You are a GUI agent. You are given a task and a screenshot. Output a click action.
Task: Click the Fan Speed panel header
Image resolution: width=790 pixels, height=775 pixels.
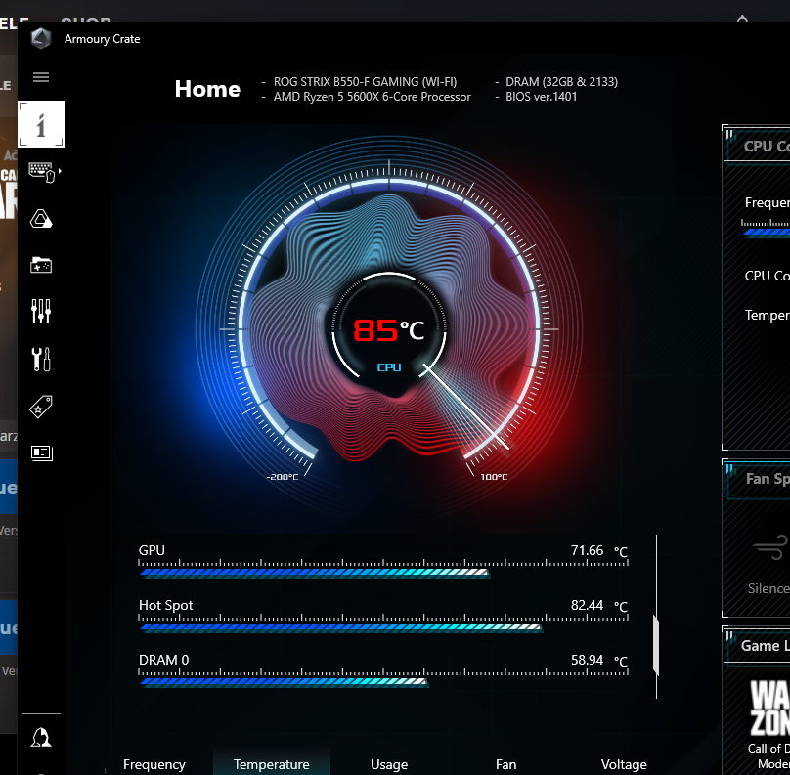757,479
